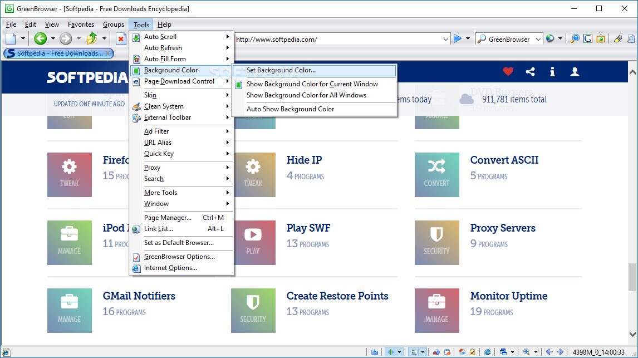Click the Google G search icon
The width and height of the screenshot is (638, 358).
click(587, 38)
